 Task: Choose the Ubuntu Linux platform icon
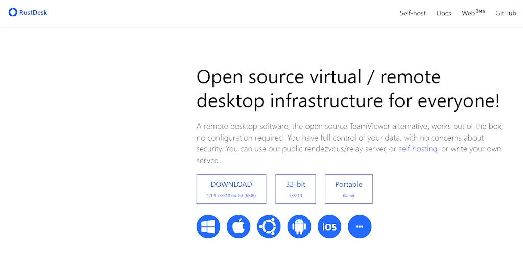coord(269,226)
